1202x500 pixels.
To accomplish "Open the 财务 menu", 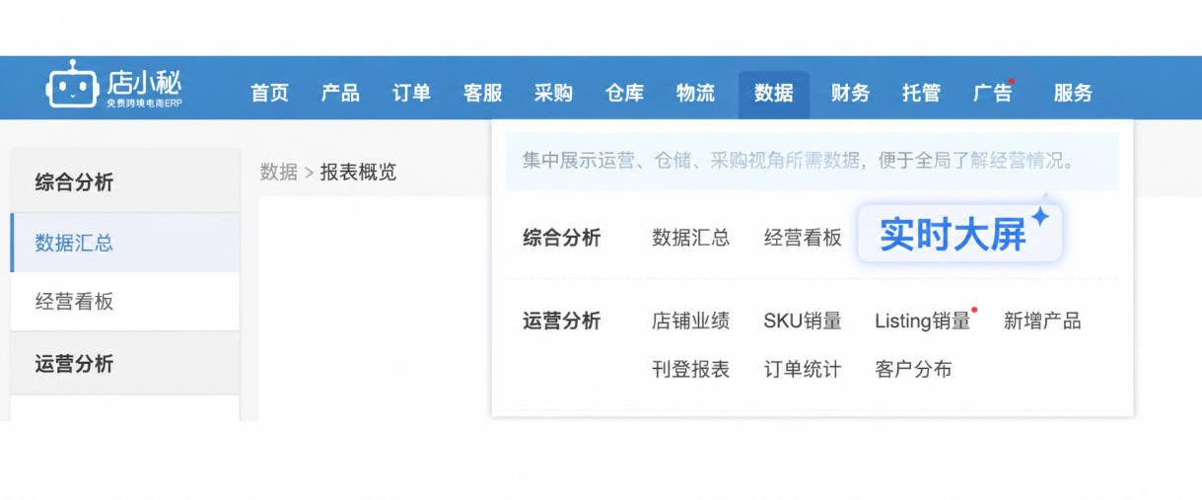I will pos(850,94).
